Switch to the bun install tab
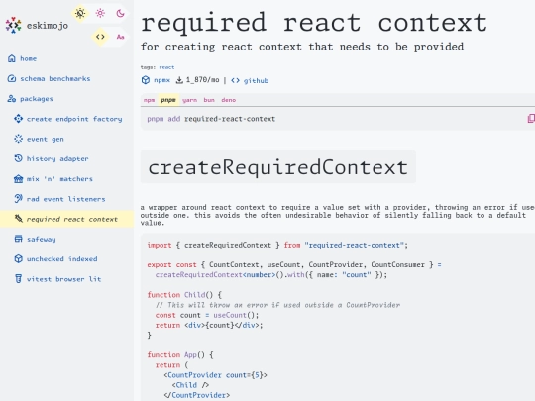 [x=209, y=100]
